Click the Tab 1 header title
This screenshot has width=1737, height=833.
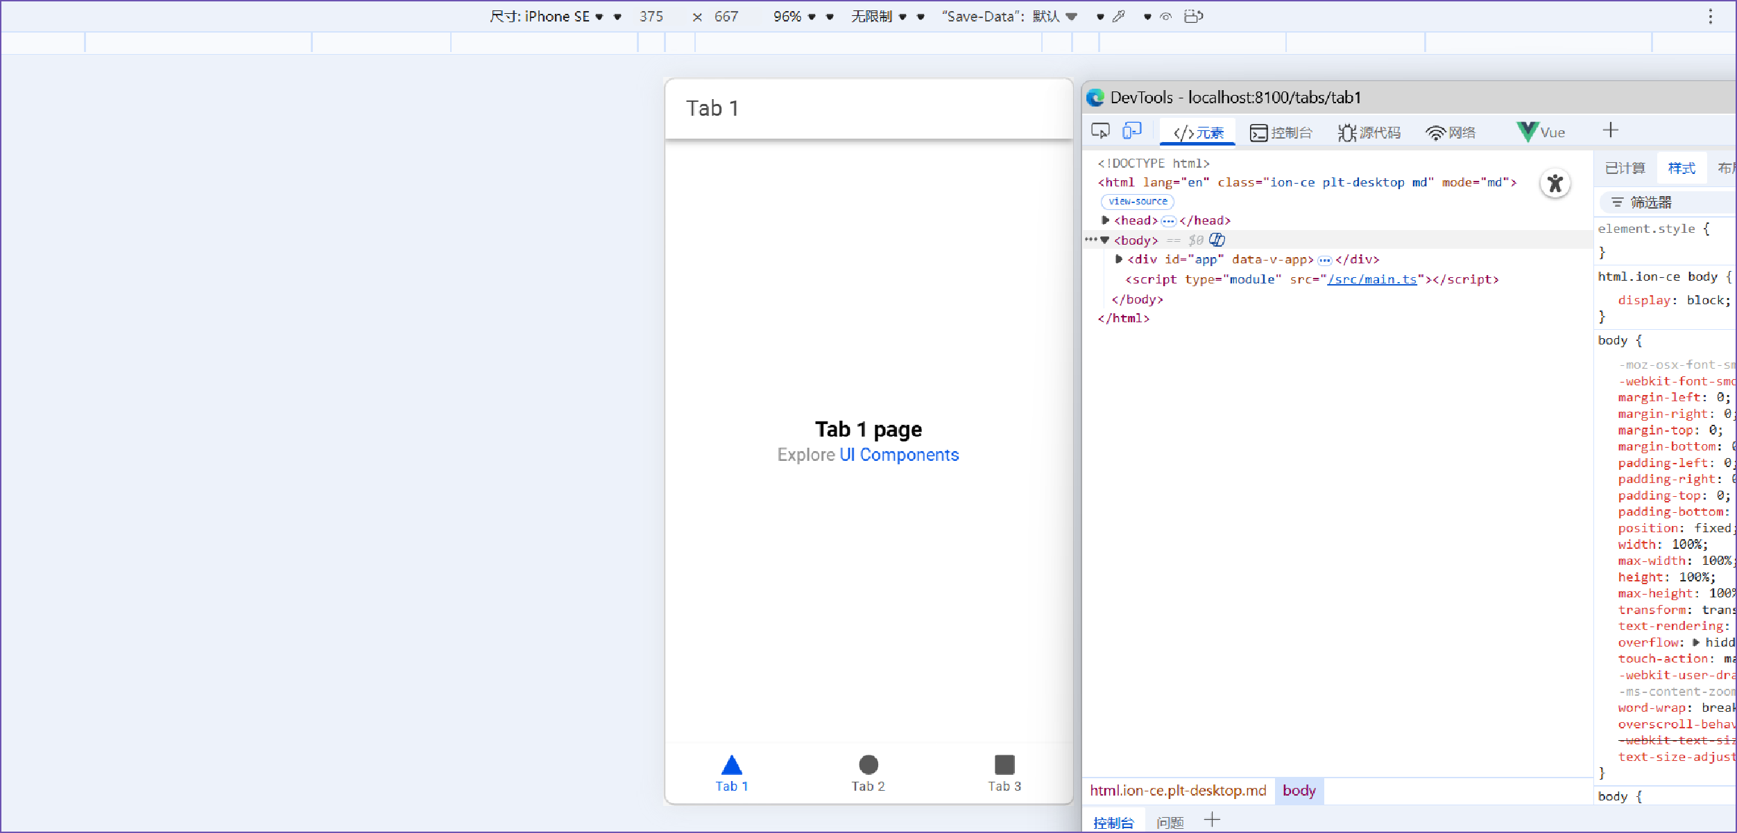click(x=712, y=109)
